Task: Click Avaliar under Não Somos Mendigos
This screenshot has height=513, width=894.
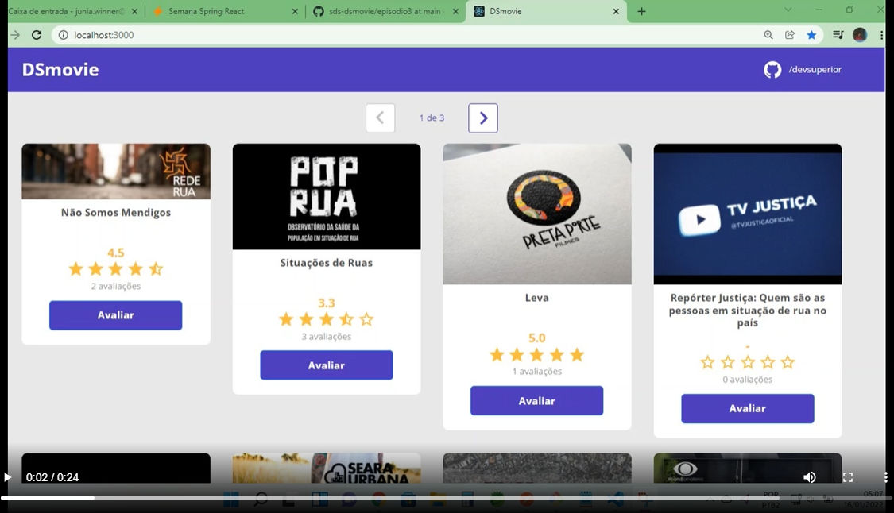Action: (116, 315)
